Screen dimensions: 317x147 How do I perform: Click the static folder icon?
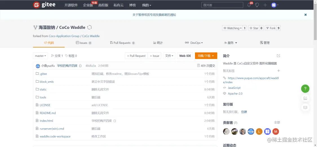coord(37,89)
